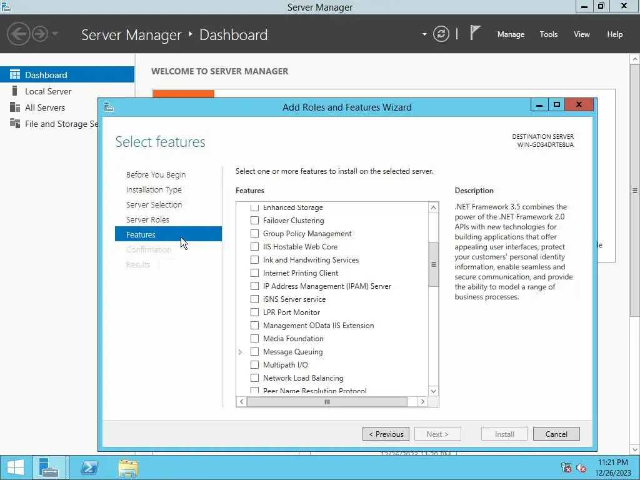The image size is (640, 480).
Task: Click the Previous button
Action: (386, 434)
